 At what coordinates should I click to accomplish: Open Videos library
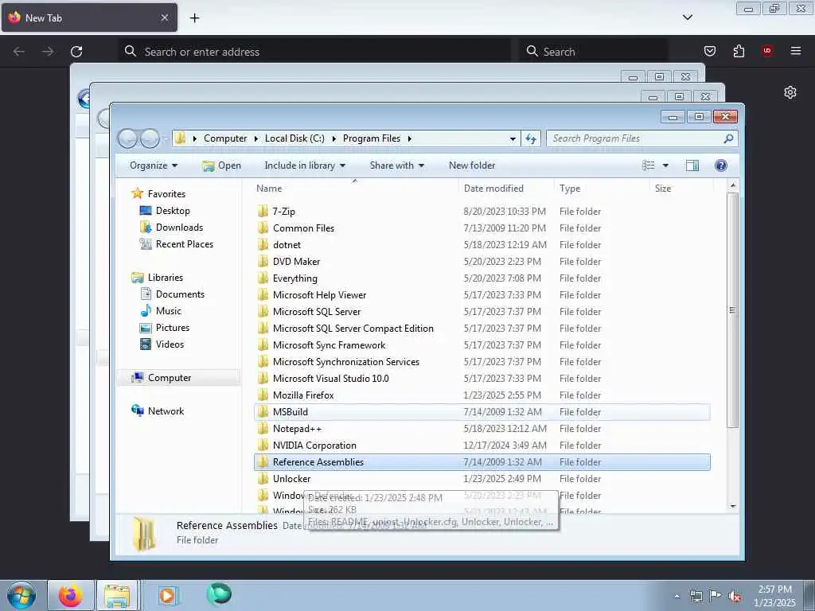170,344
